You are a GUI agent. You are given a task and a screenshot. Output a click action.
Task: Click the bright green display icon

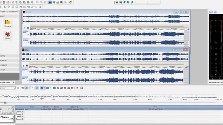[x=48, y=88]
